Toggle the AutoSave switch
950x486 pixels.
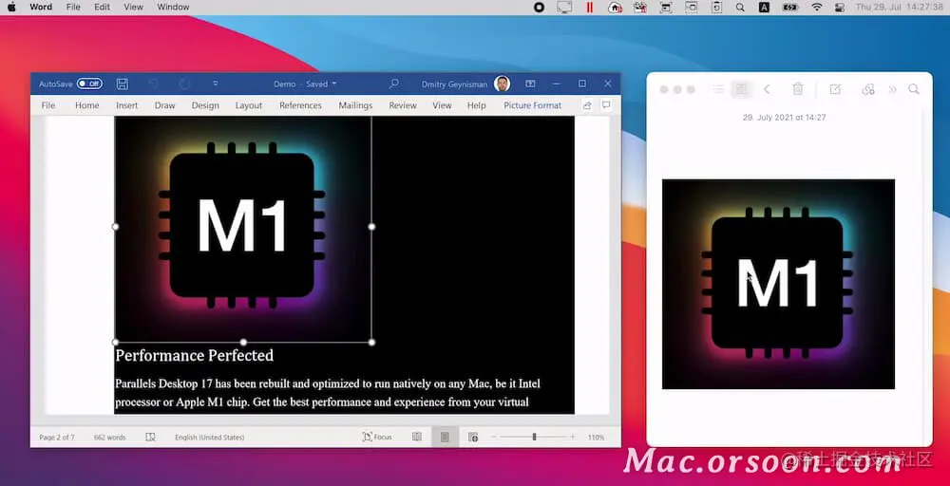[89, 84]
